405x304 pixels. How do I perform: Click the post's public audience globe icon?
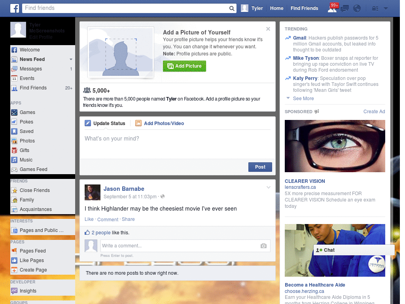point(163,196)
